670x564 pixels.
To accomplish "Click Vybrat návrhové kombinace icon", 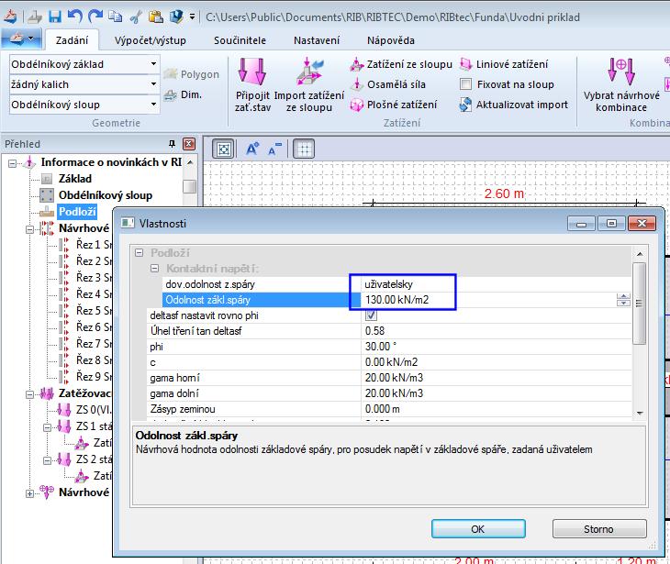I will 621,72.
